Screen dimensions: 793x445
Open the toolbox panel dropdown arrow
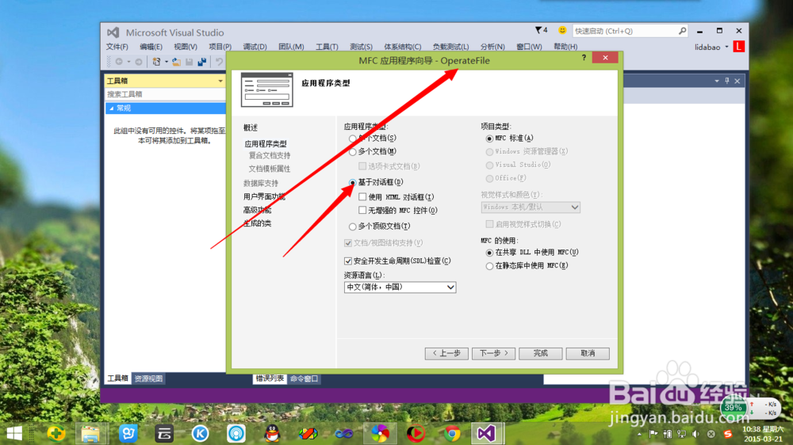click(x=220, y=81)
